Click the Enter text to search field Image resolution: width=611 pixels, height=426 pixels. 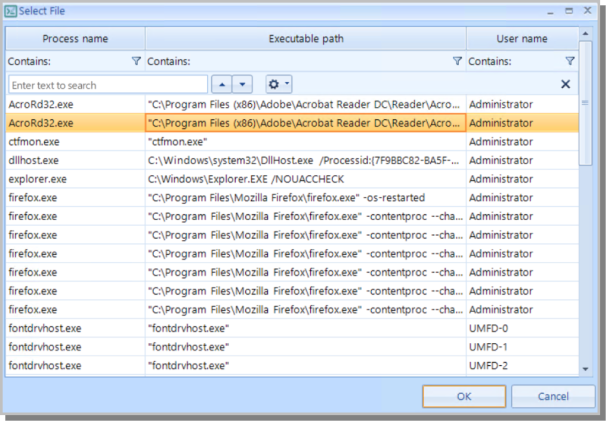point(107,84)
